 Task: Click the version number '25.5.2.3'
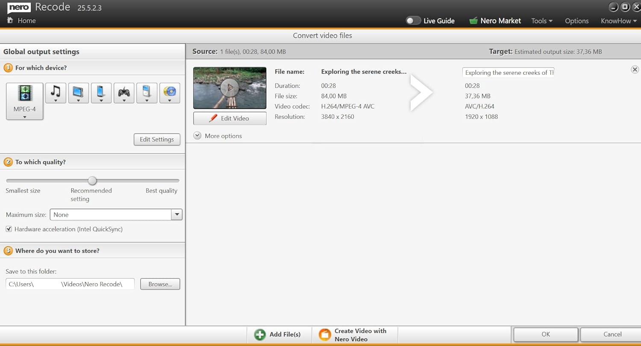89,8
